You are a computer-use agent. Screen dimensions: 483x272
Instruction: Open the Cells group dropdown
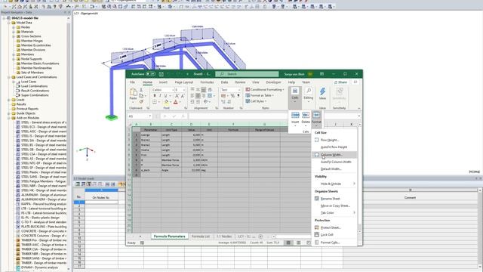pyautogui.click(x=295, y=97)
